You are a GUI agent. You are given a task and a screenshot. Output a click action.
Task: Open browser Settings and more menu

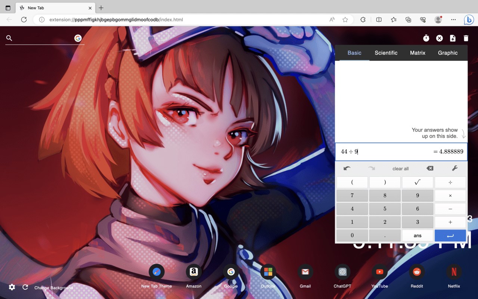453,19
